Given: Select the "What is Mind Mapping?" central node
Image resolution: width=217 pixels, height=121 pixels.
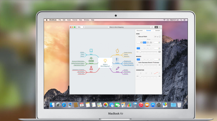Looking at the screenshot, I should click(105, 63).
